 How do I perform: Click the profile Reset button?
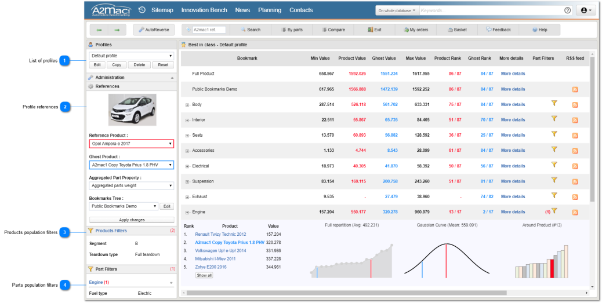coord(163,65)
